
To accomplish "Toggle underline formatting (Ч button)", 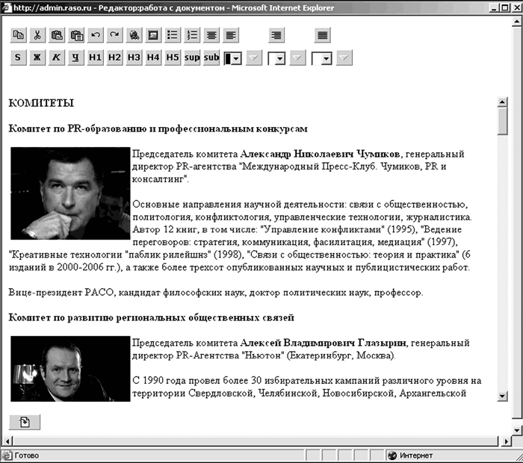I will pos(75,58).
